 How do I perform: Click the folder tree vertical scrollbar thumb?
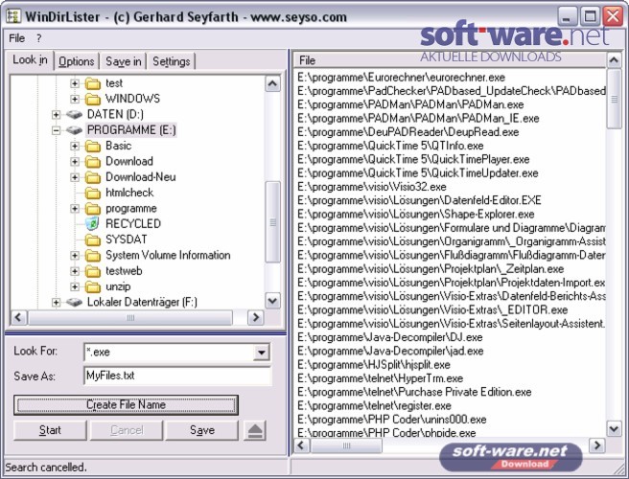(272, 222)
